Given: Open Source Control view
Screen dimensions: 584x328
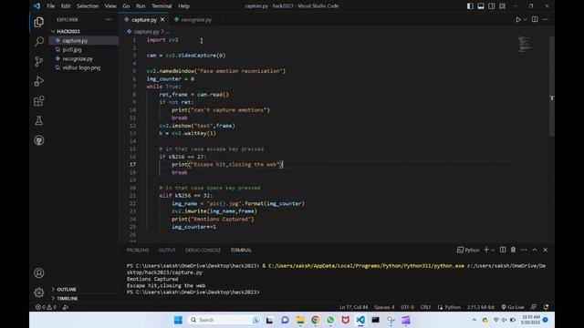Looking at the screenshot, I should pos(38,61).
